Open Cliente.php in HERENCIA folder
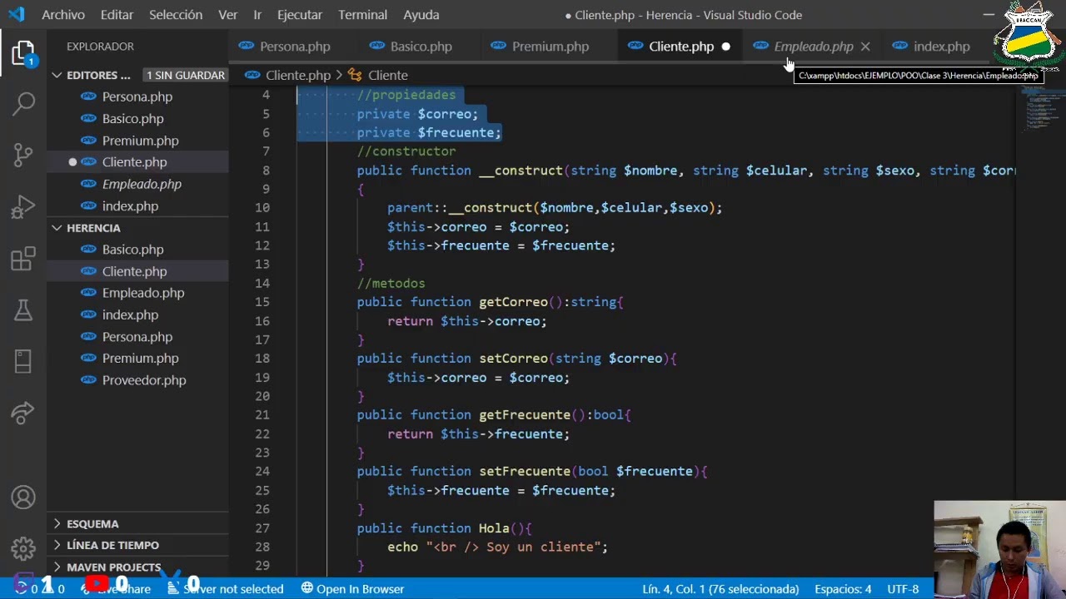 coord(137,271)
